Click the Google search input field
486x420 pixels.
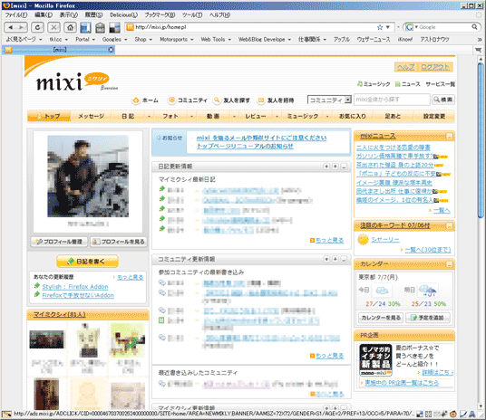point(444,27)
